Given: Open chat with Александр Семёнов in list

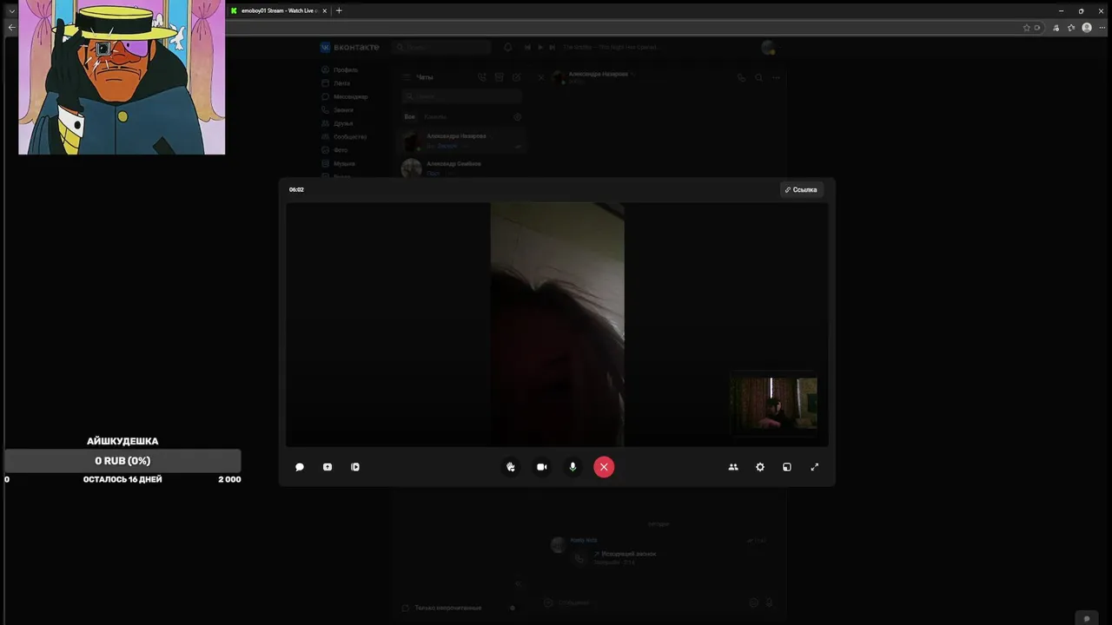Looking at the screenshot, I should 462,168.
